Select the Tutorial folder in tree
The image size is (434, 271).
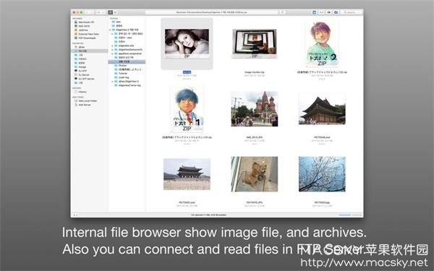tap(123, 74)
